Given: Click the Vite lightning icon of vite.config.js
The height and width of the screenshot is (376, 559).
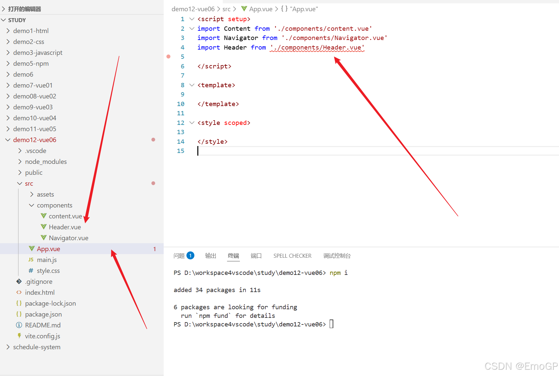Looking at the screenshot, I should click(x=19, y=336).
